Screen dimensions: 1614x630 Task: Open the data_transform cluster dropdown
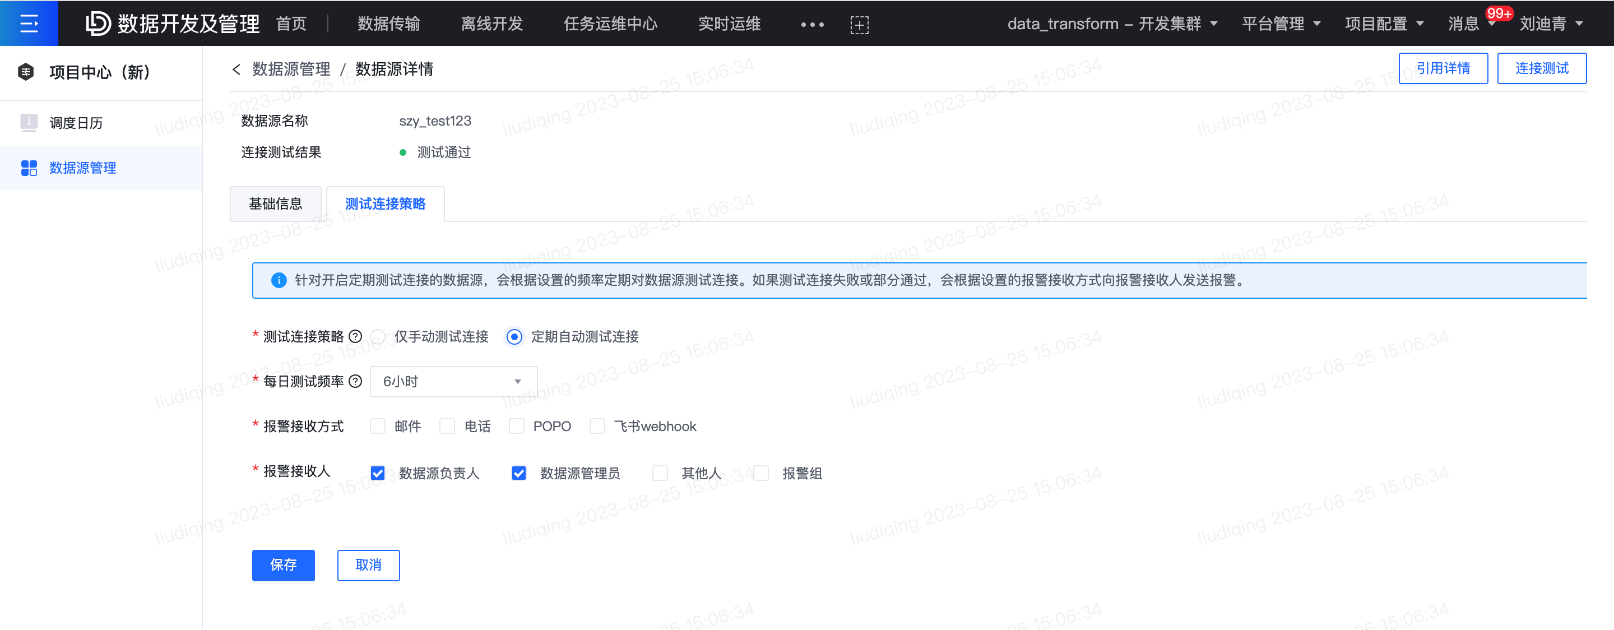coord(1112,24)
